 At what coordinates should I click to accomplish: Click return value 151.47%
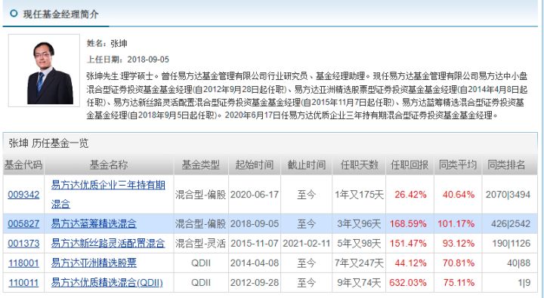coord(408,244)
